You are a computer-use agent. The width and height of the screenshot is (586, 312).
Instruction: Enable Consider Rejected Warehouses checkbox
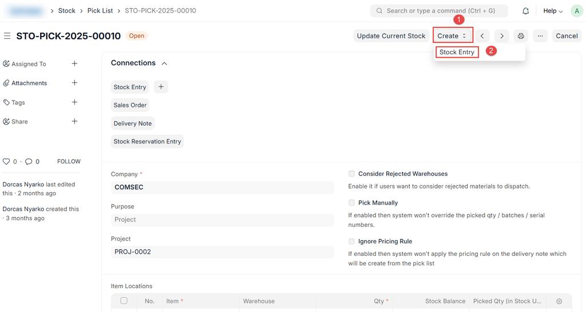(x=352, y=174)
